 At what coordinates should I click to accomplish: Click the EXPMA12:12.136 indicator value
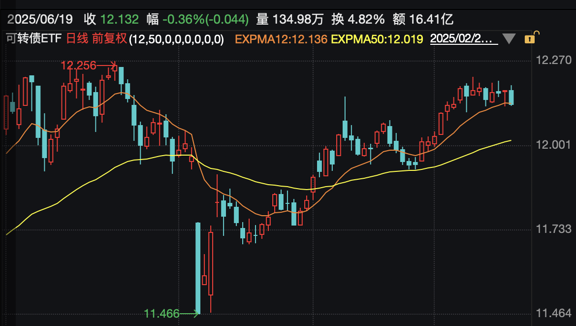click(x=281, y=39)
